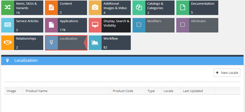Click the purple Applications file icon
The height and width of the screenshot is (112, 245).
tap(51, 25)
